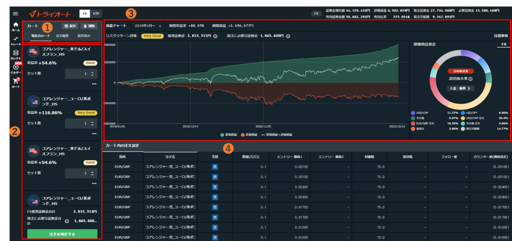This screenshot has height=241, width=512.
Task: Click the DANGER status badge
Action: (x=460, y=71)
